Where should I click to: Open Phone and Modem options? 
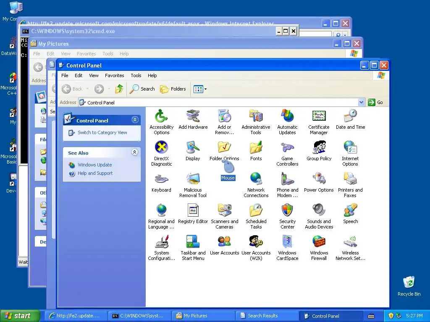coord(287,185)
